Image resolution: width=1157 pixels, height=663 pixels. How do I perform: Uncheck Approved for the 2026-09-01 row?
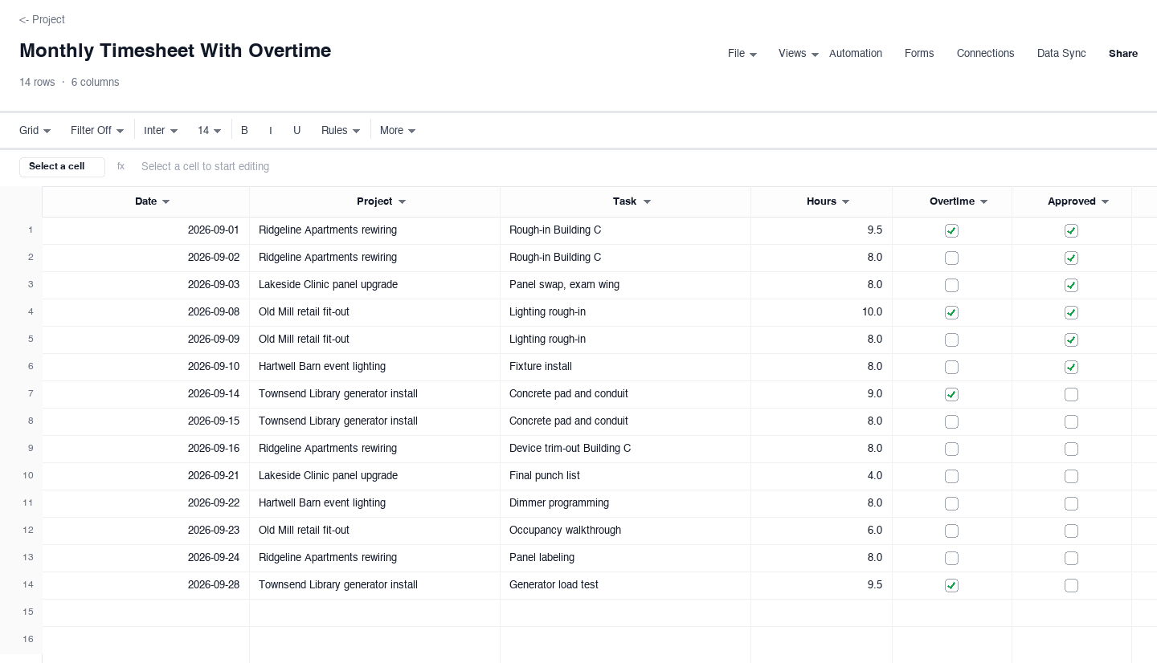[1071, 230]
